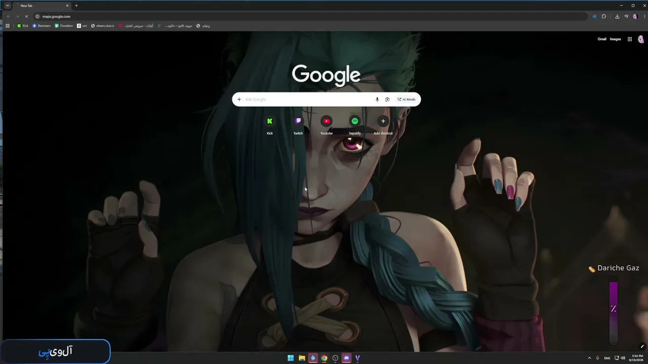The height and width of the screenshot is (364, 648).
Task: Open the elearn.ut.ac.ir bookmark
Action: (102, 26)
